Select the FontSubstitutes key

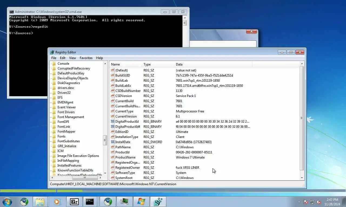(x=69, y=141)
